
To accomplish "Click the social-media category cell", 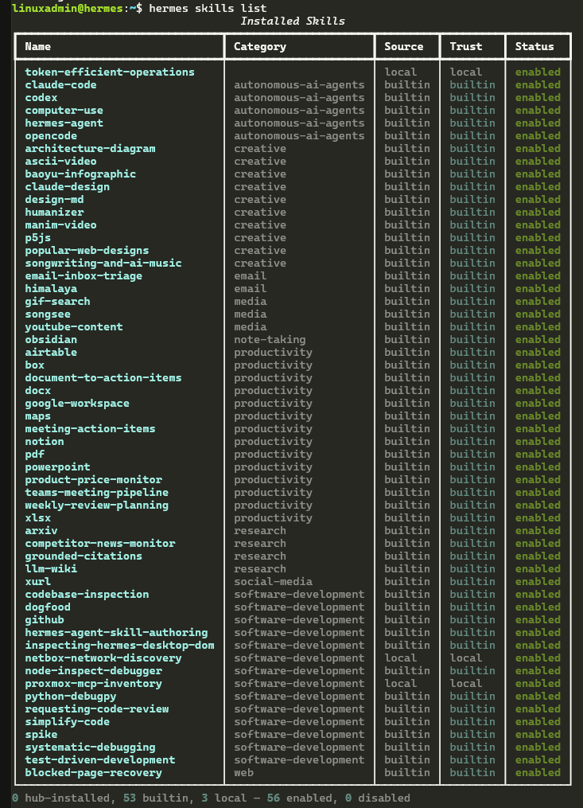I will pyautogui.click(x=273, y=582).
